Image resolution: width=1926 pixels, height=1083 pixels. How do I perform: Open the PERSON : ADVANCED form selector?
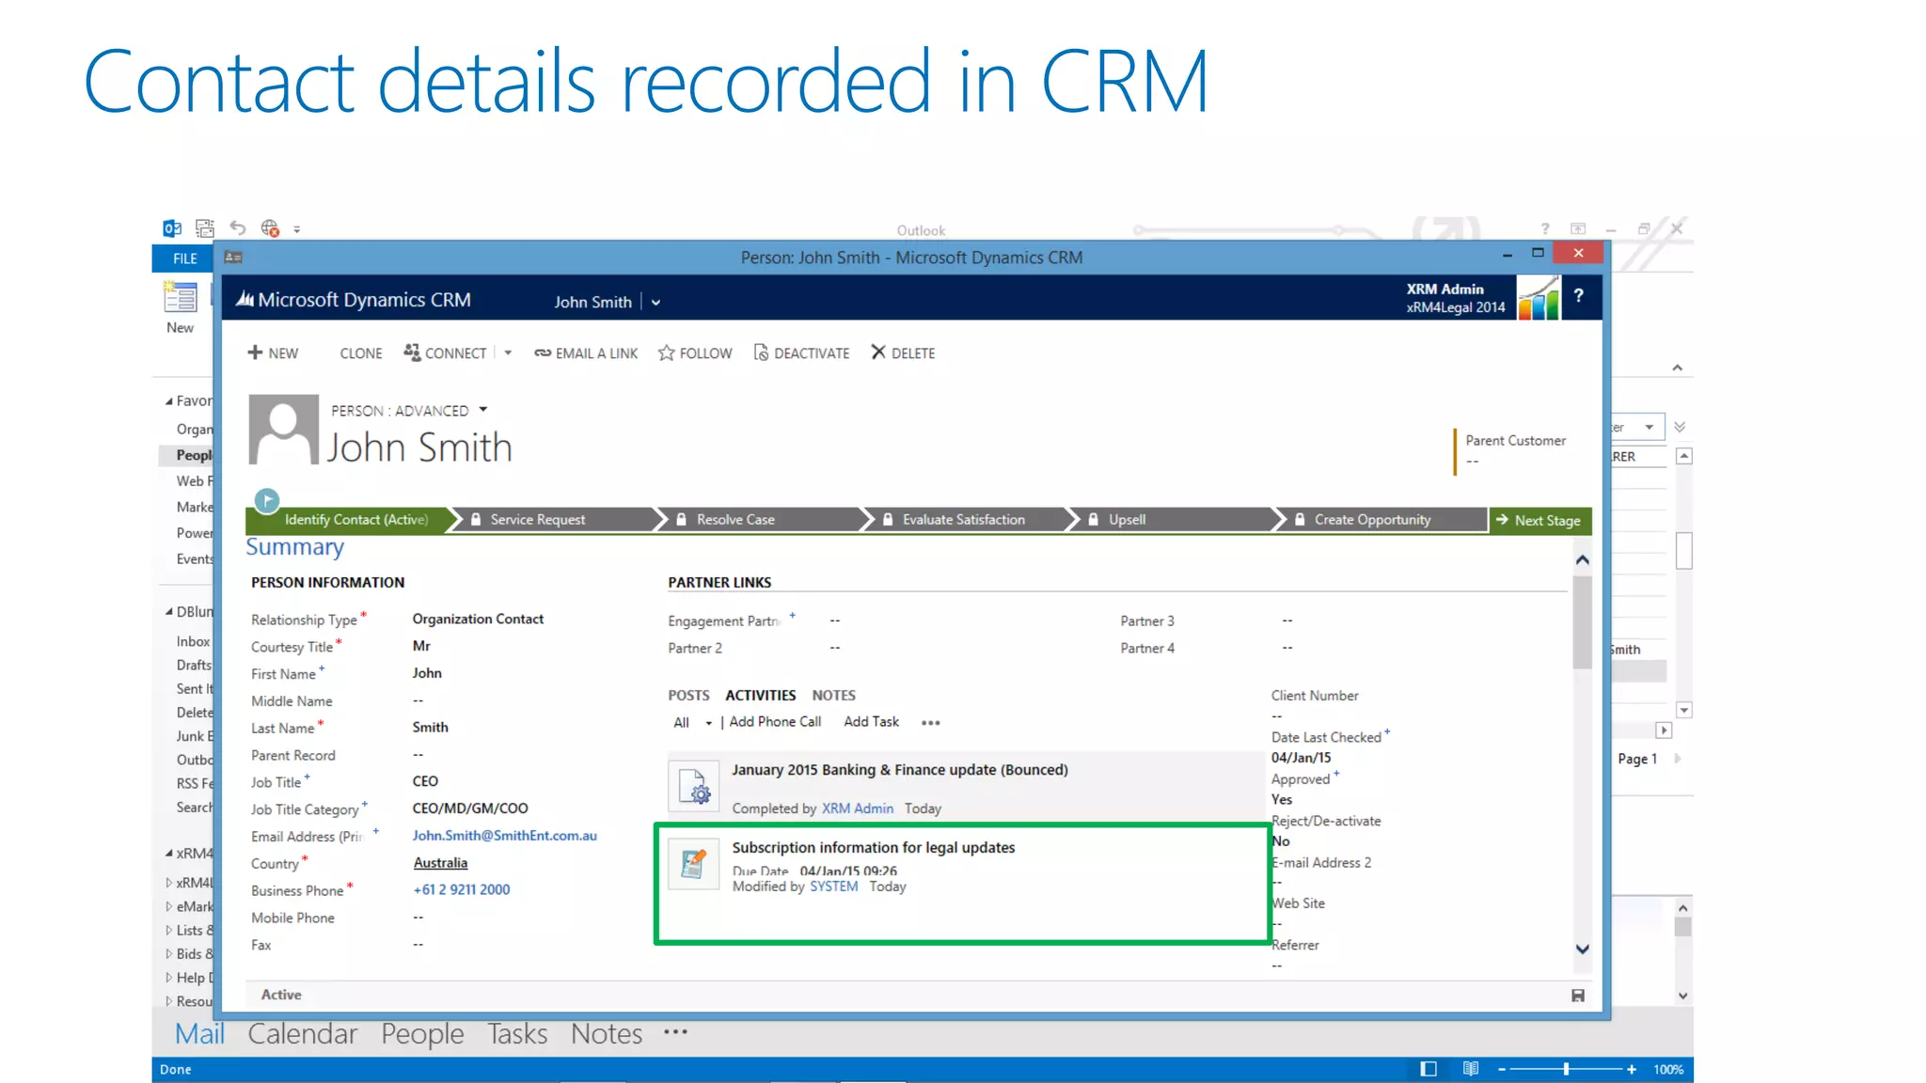(483, 410)
